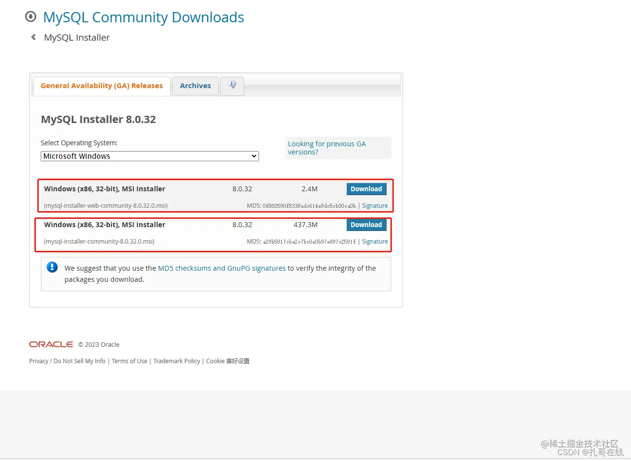The width and height of the screenshot is (631, 461).
Task: Go back to MySQL Installer page
Action: (x=77, y=37)
